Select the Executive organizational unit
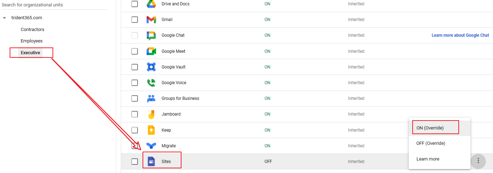493x173 pixels. click(30, 53)
